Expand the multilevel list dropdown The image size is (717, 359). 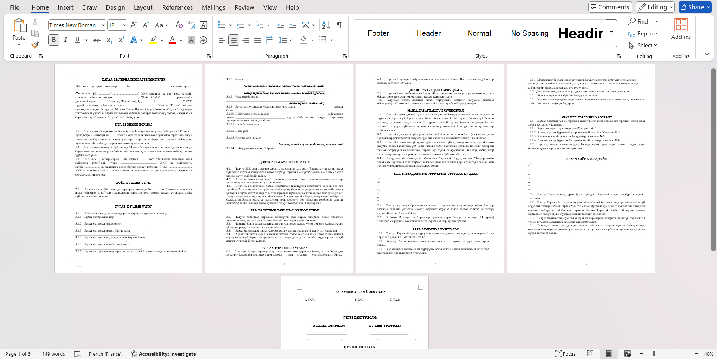[x=268, y=25]
